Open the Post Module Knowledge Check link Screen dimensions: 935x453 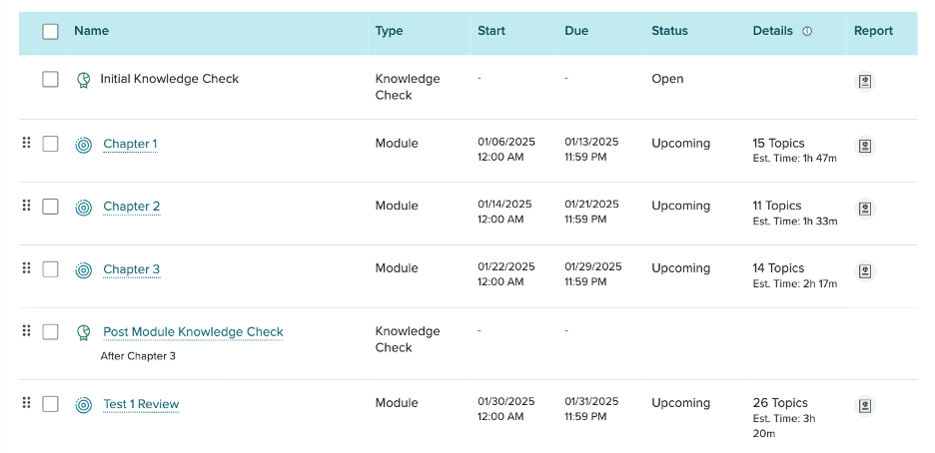click(193, 331)
